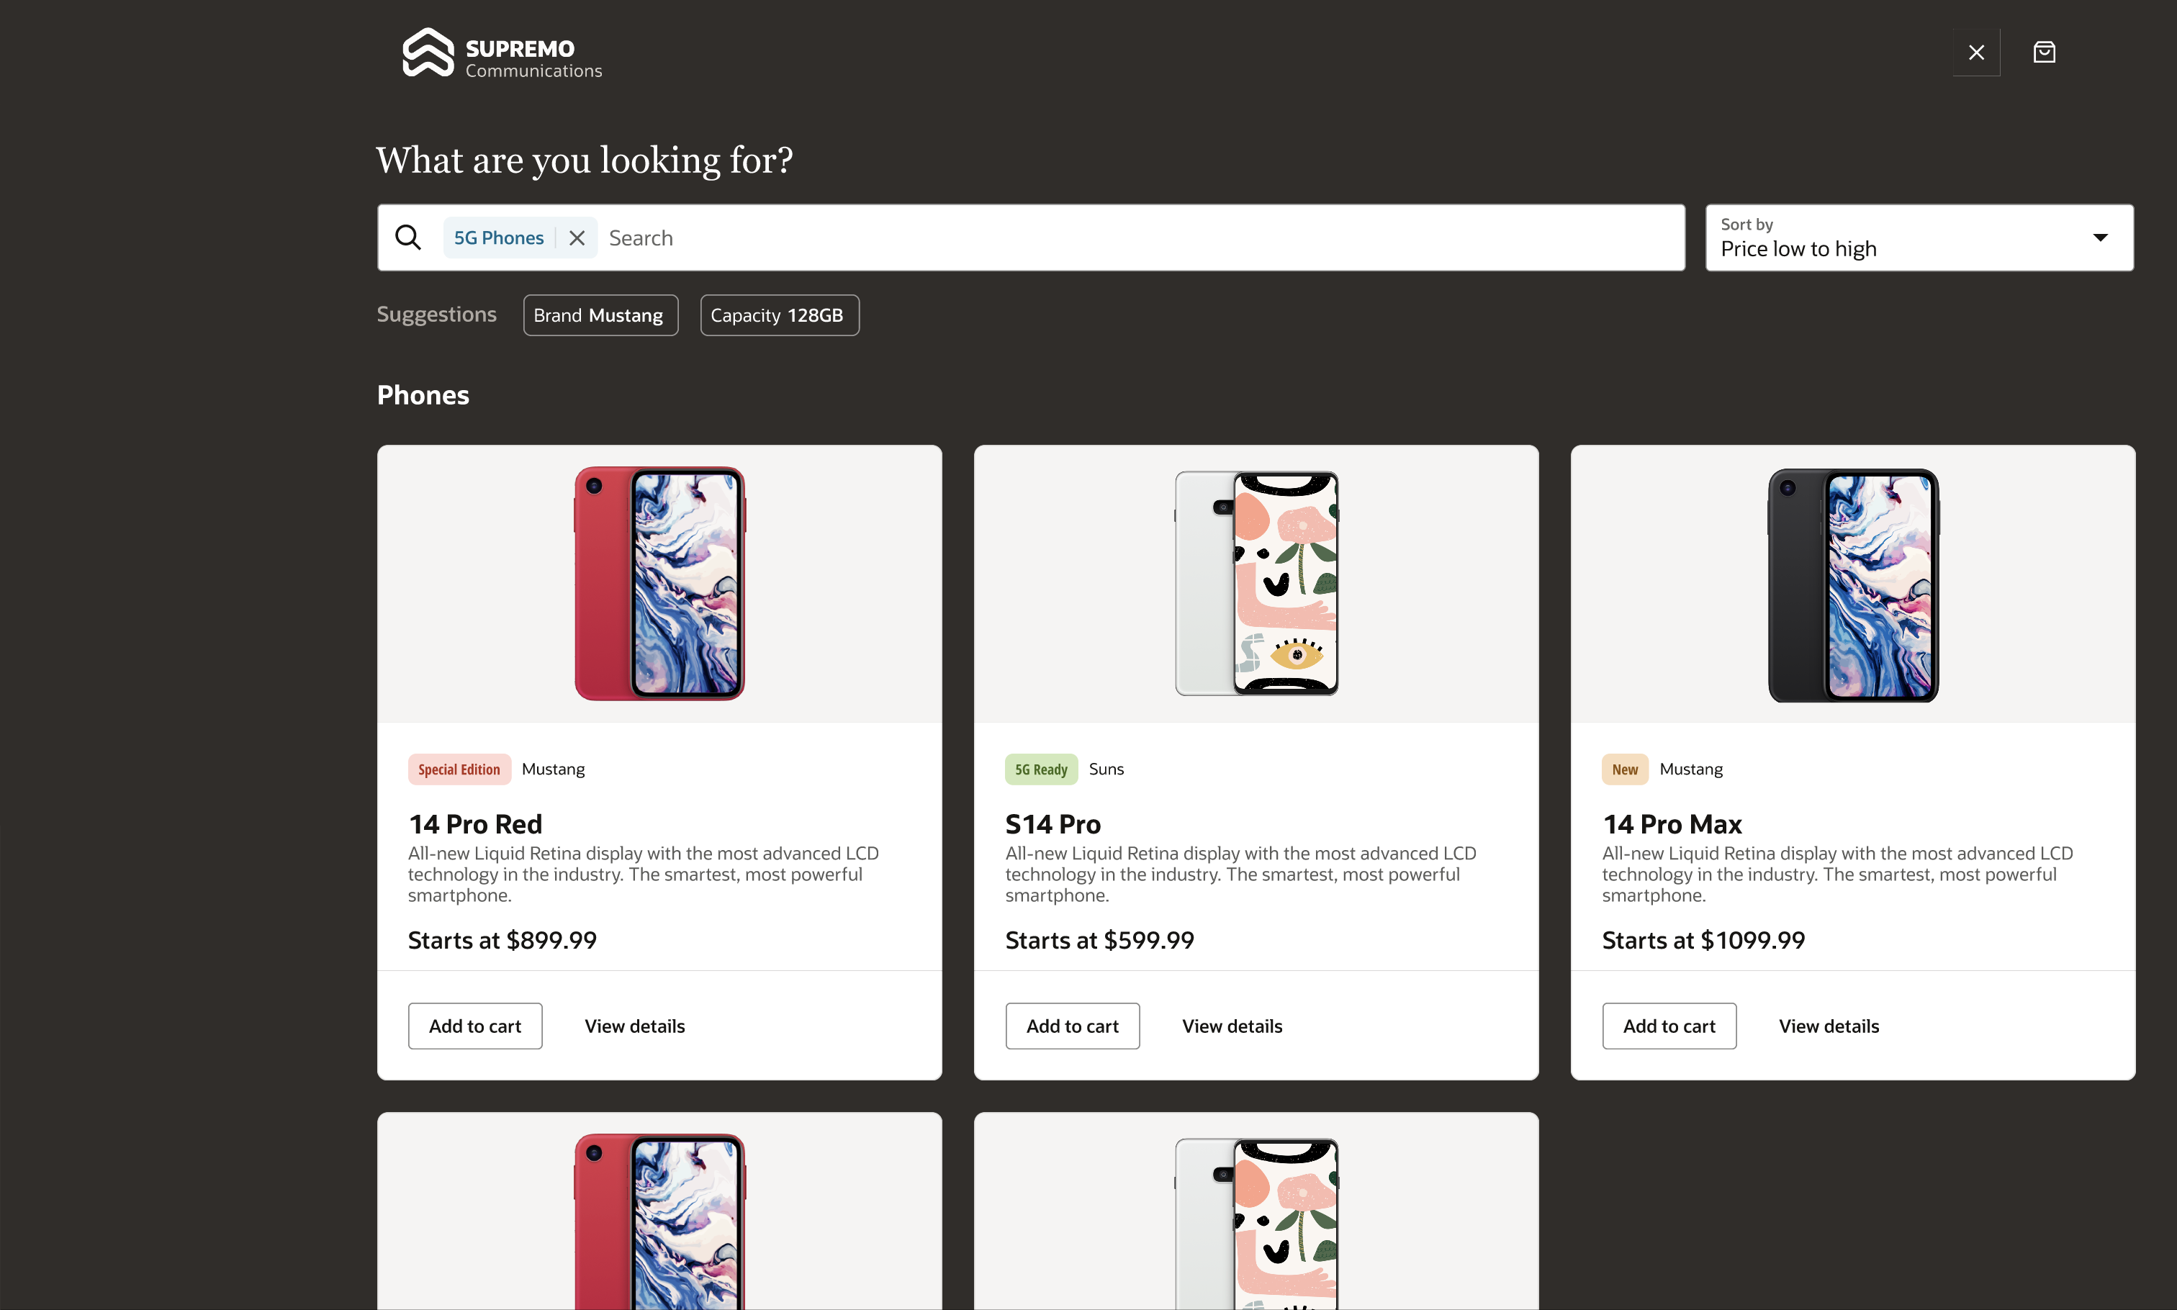This screenshot has height=1310, width=2177.
Task: View details for 14 Pro Red
Action: pyautogui.click(x=635, y=1026)
